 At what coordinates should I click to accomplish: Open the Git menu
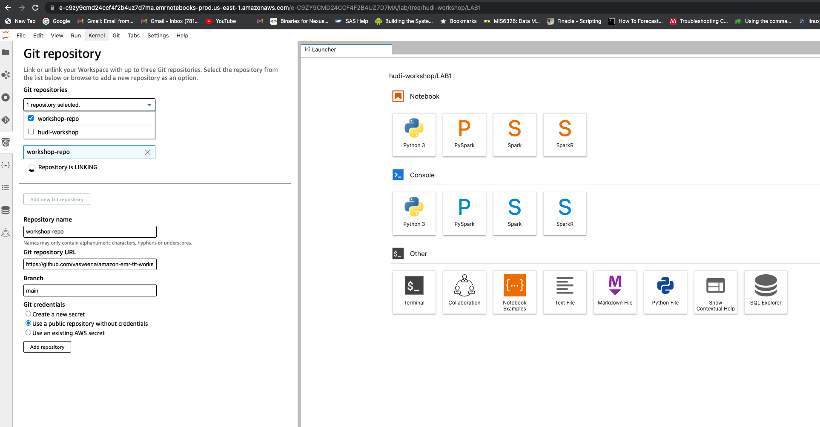pos(116,35)
